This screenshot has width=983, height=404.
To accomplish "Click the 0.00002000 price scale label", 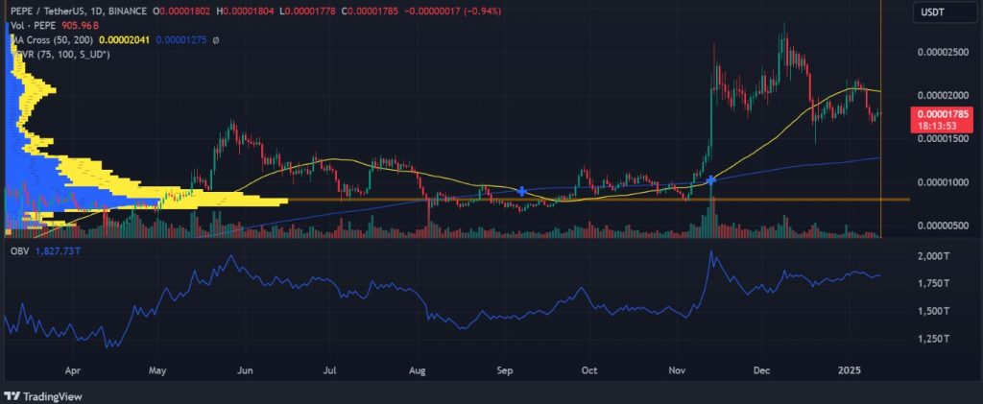I will [x=942, y=95].
